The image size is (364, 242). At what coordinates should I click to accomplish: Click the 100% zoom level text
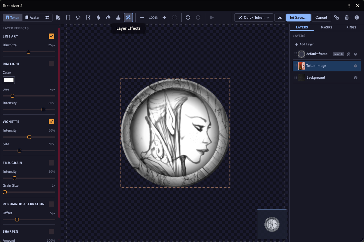click(153, 18)
